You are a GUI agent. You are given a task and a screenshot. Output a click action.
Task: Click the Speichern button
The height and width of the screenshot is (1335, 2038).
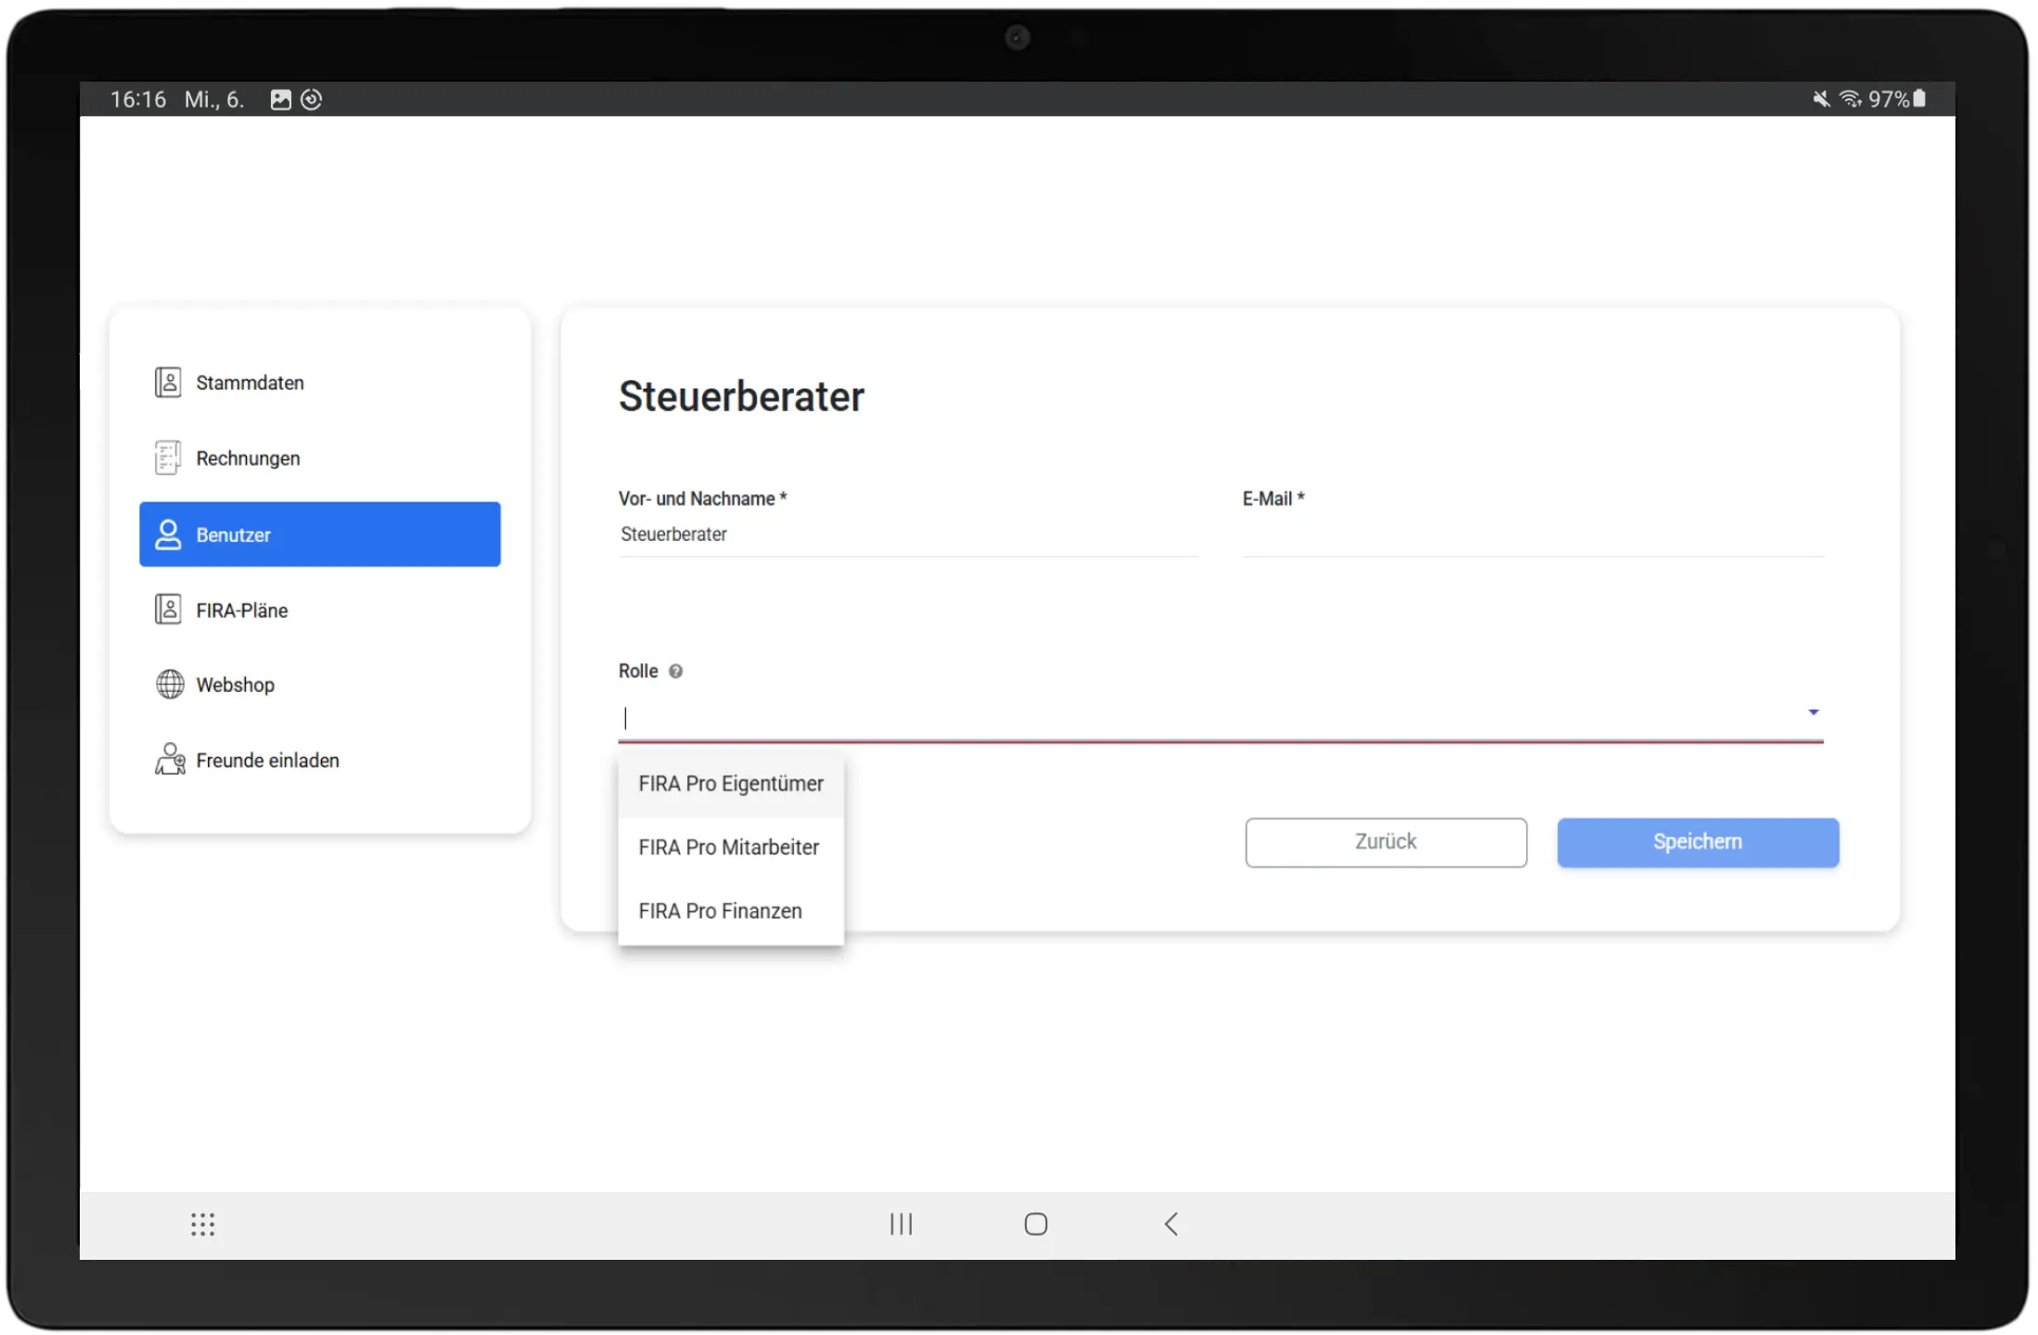pyautogui.click(x=1698, y=842)
